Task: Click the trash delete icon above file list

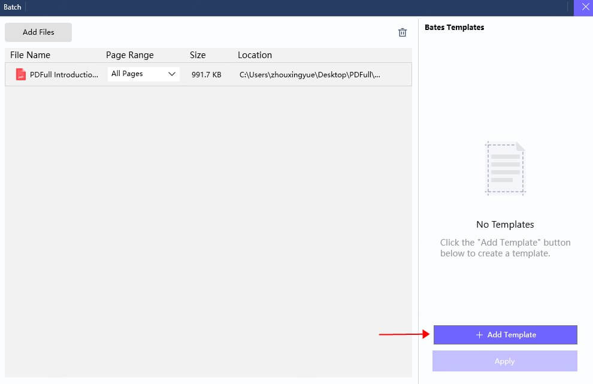Action: tap(402, 32)
